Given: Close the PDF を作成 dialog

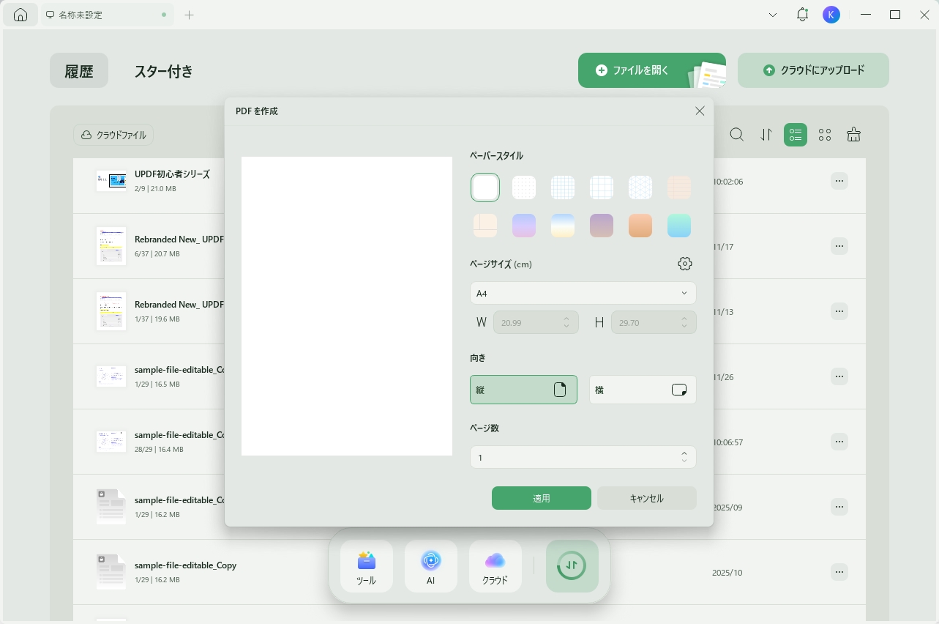Looking at the screenshot, I should [x=700, y=111].
